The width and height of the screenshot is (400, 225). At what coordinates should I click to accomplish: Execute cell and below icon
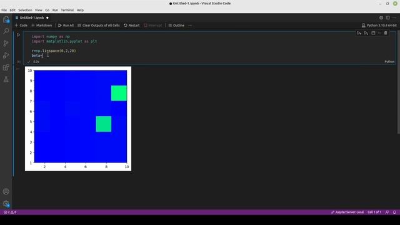pyautogui.click(x=366, y=33)
